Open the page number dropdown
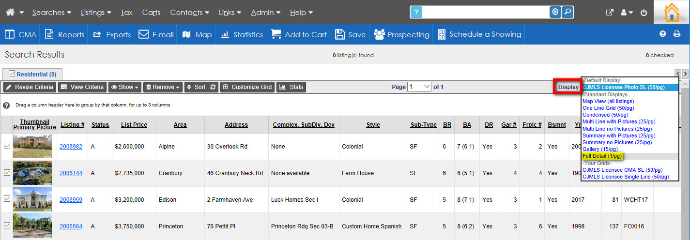 click(419, 87)
